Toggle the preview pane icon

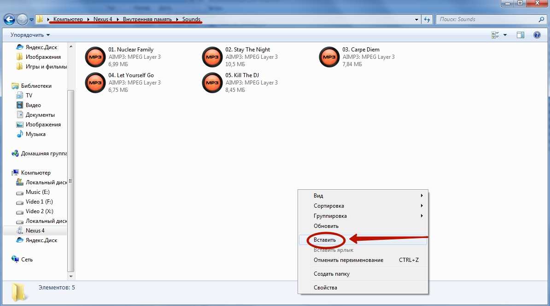(x=521, y=35)
